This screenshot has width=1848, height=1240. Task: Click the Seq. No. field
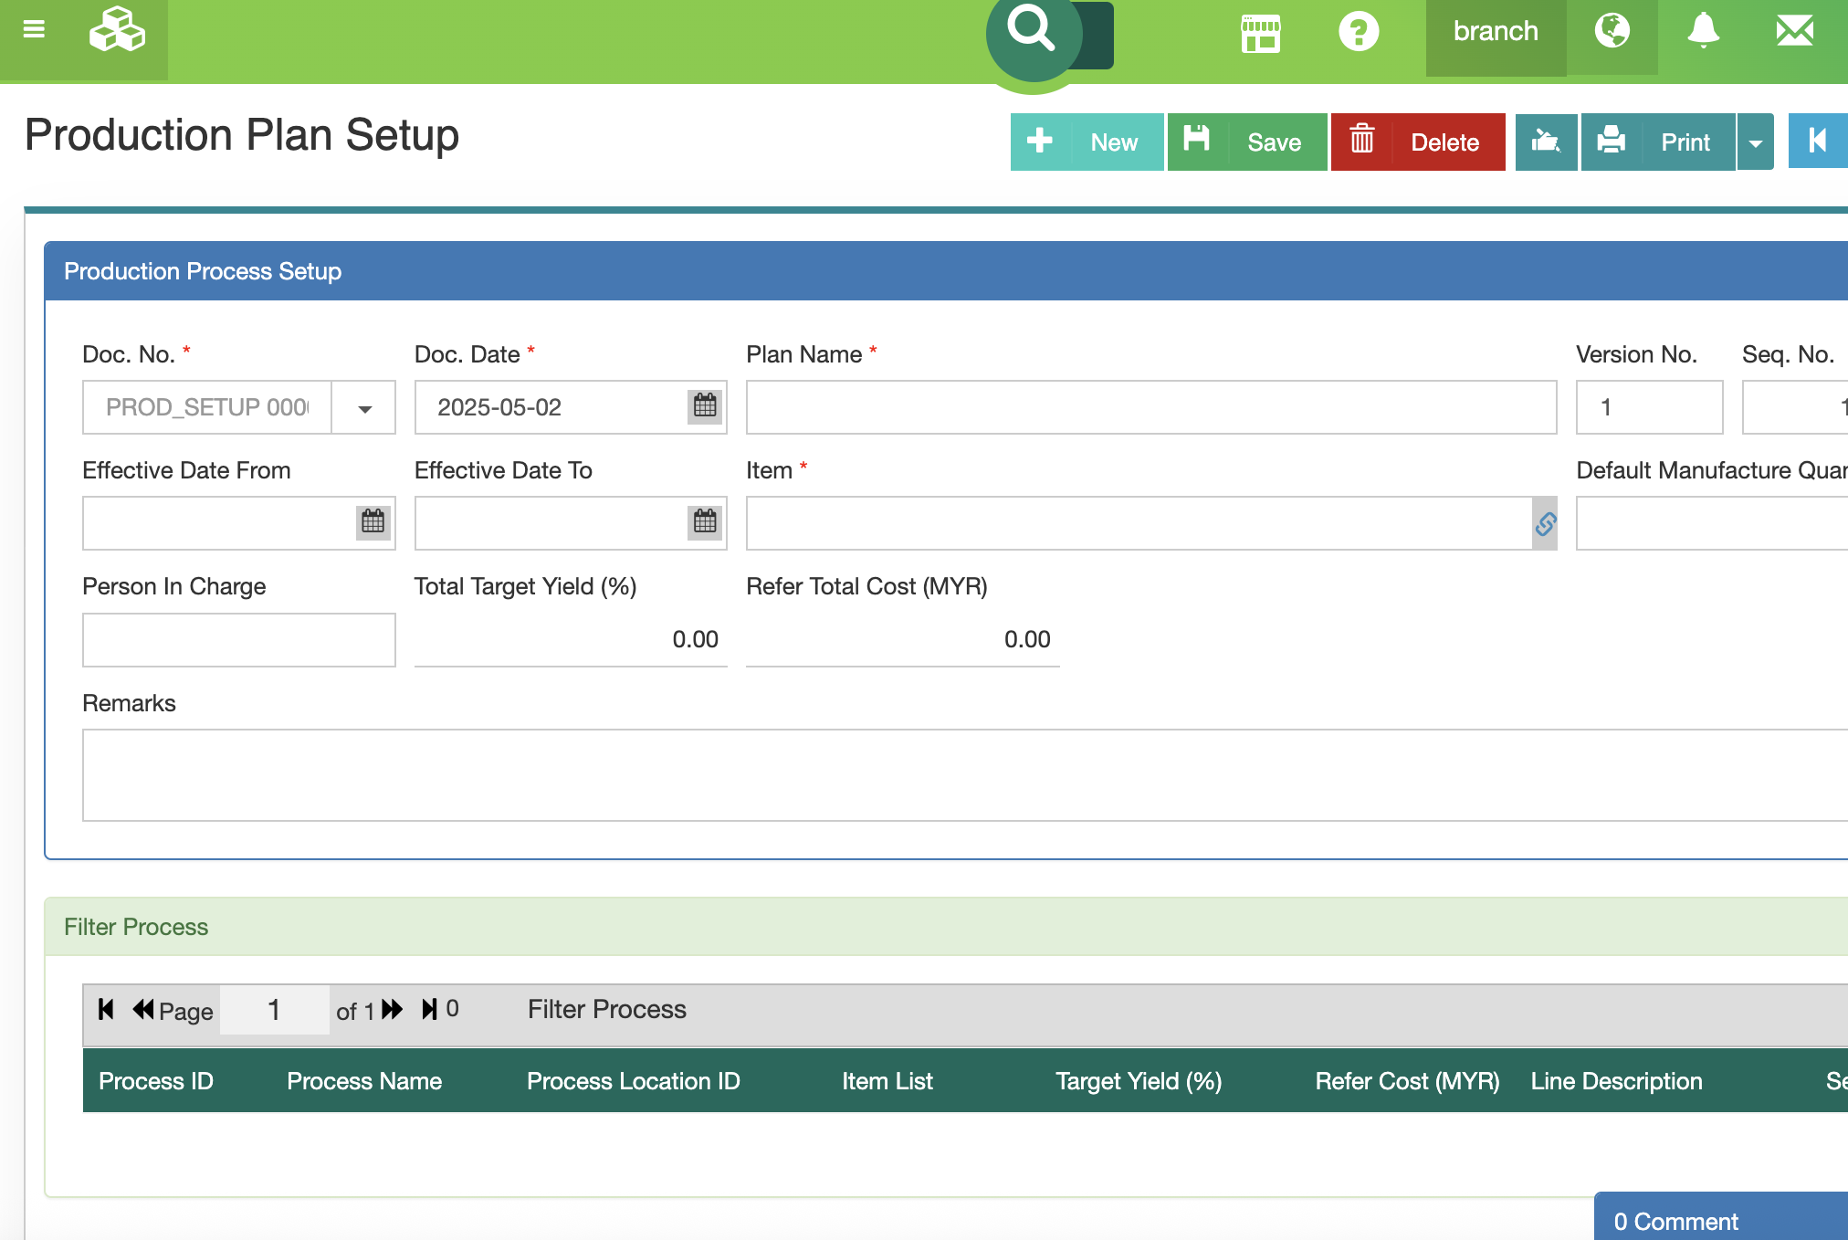(x=1795, y=407)
